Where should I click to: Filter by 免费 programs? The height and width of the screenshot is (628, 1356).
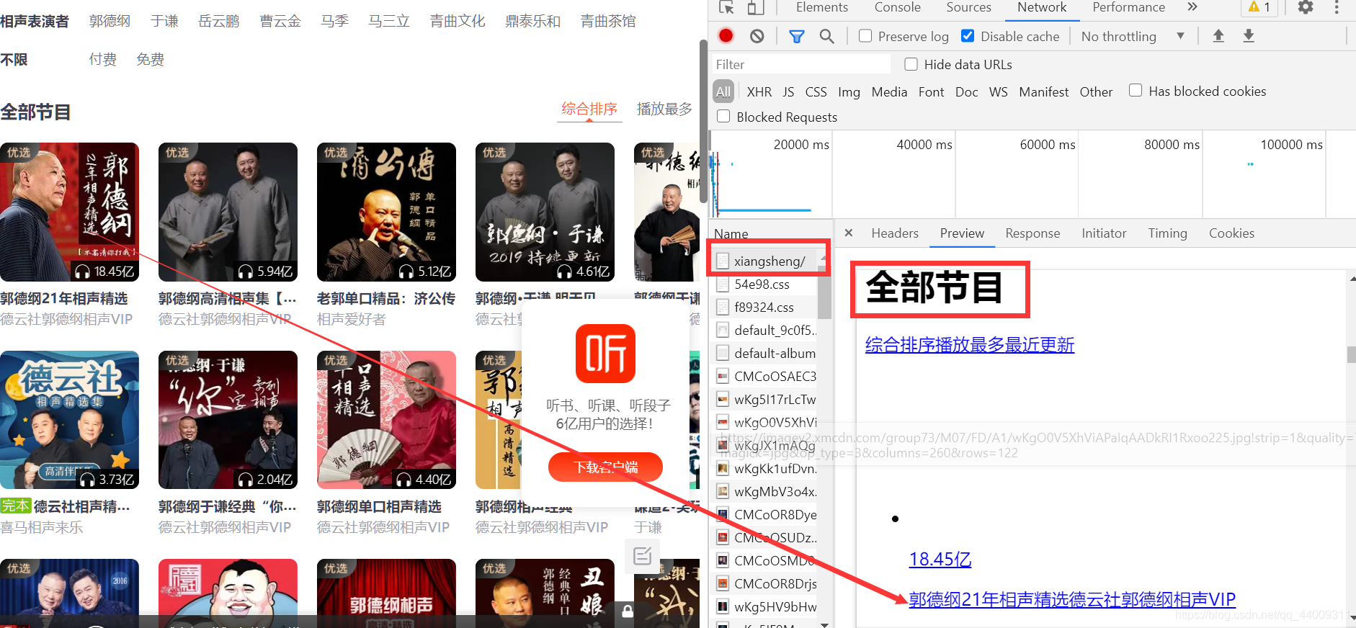(150, 59)
